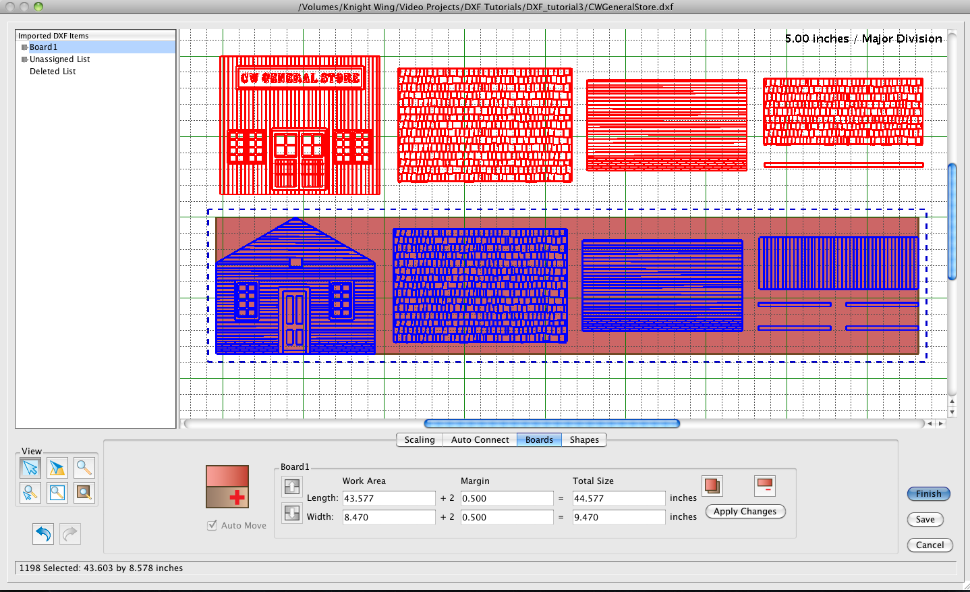Viewport: 970px width, 592px height.
Task: Open the Auto Connect tab
Action: tap(480, 439)
